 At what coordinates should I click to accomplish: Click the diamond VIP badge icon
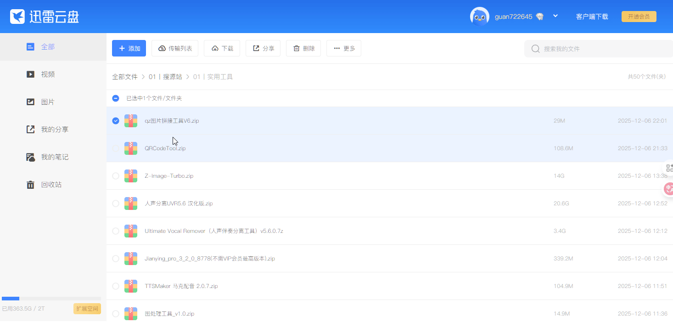pyautogui.click(x=539, y=17)
